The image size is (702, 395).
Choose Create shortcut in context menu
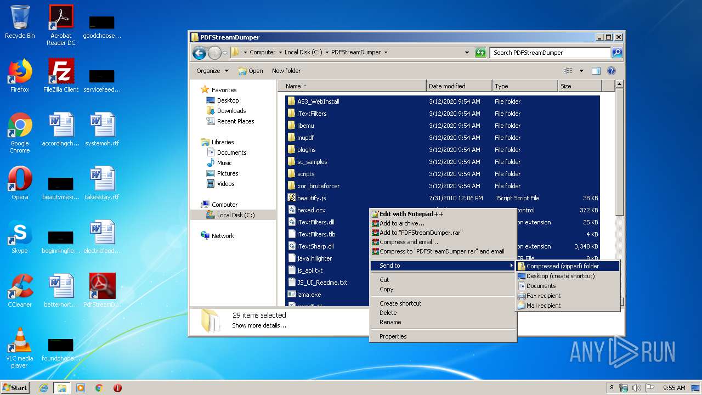(x=443, y=303)
